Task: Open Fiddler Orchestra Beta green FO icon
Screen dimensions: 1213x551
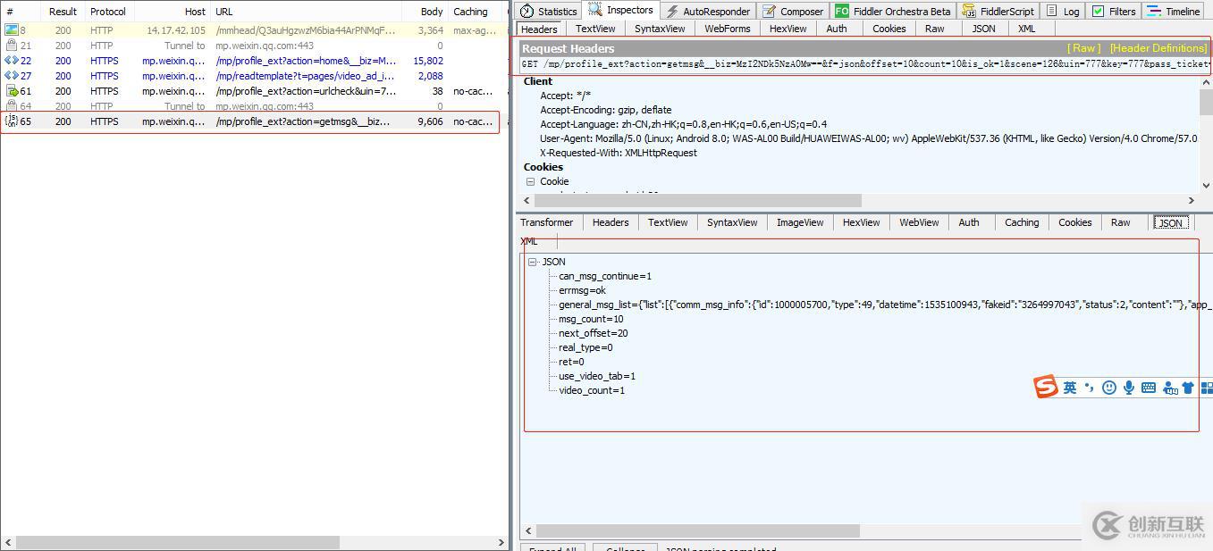Action: pos(892,12)
